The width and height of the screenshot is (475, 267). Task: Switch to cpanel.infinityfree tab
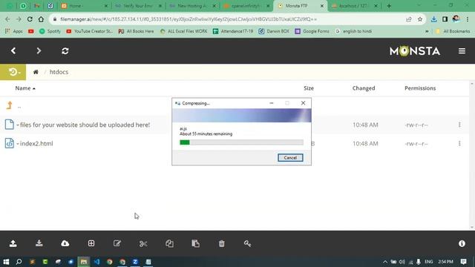tap(246, 6)
